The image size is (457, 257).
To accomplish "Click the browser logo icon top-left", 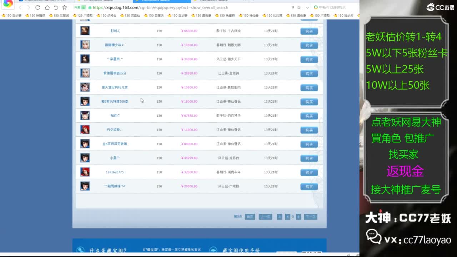I will point(8,4).
